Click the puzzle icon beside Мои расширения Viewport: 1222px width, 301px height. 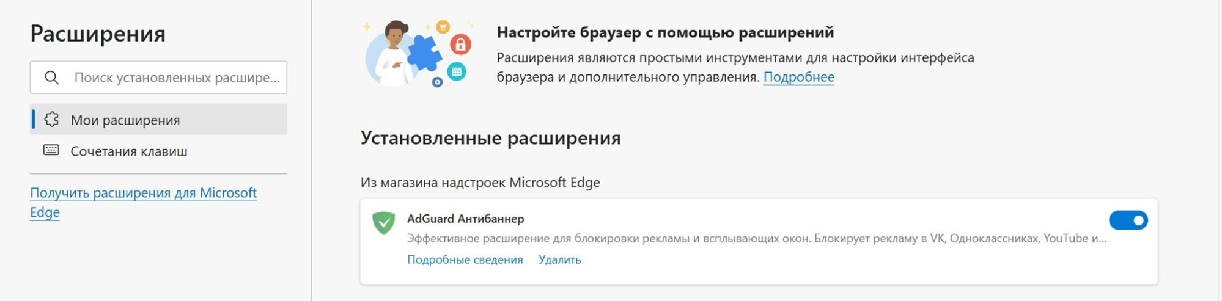(x=52, y=120)
